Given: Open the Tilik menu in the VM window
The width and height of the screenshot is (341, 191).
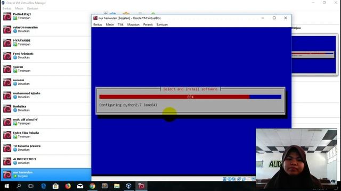Looking at the screenshot, I should 120,24.
